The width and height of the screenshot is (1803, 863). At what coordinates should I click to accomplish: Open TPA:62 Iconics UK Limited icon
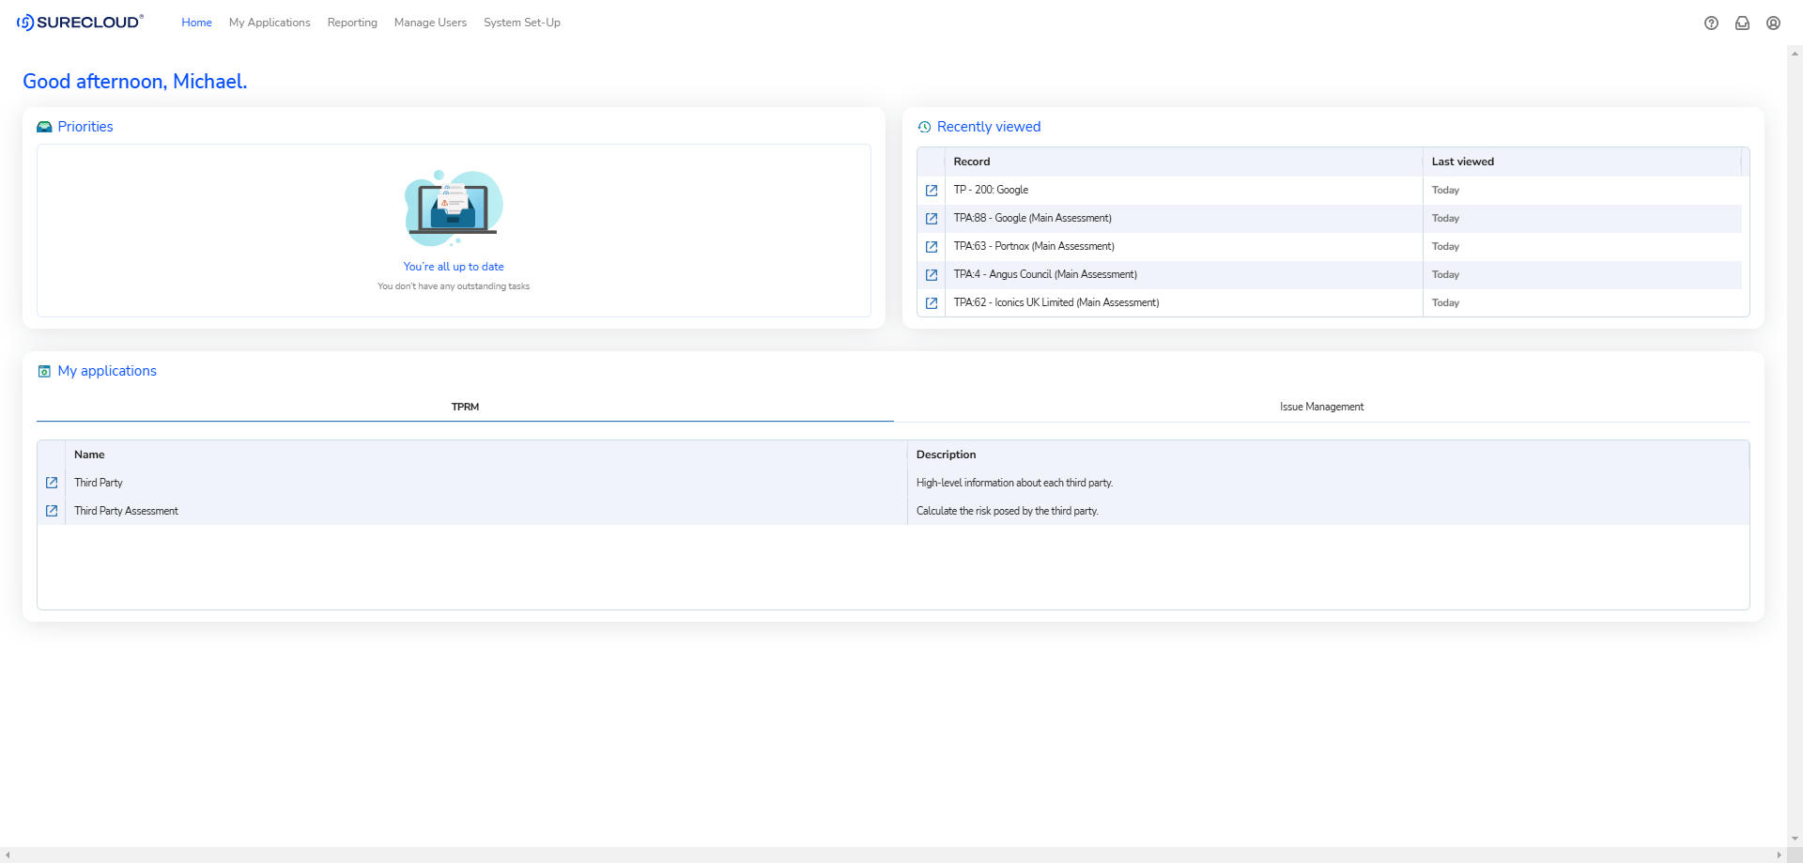coord(932,303)
